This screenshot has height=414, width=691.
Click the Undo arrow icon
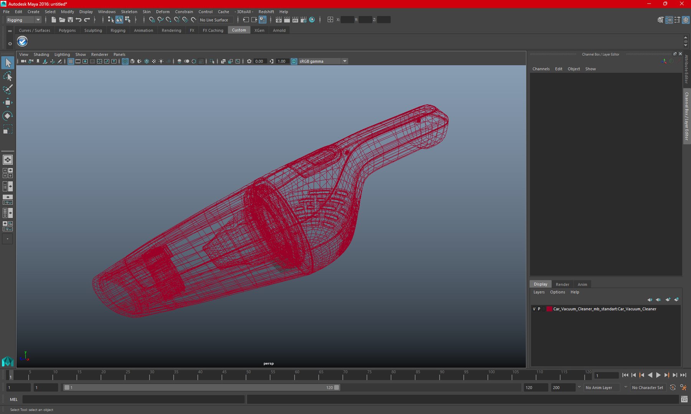coord(79,20)
